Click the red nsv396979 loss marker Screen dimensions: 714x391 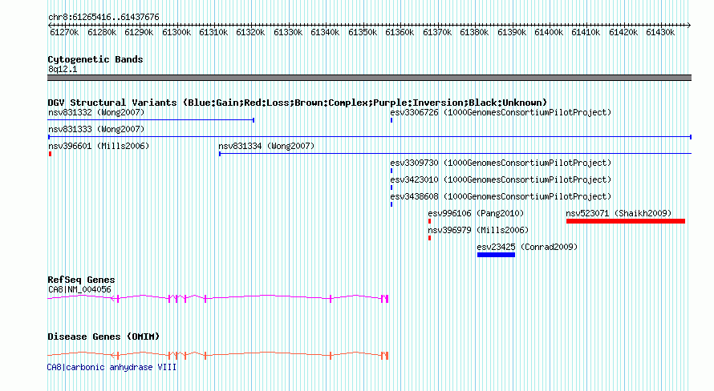click(429, 238)
